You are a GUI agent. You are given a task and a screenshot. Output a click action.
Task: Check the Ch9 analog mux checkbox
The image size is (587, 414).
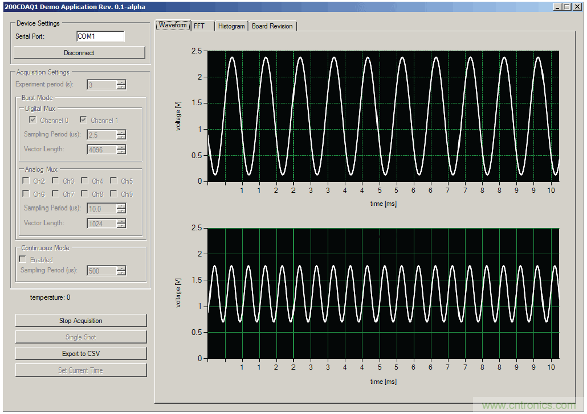click(114, 194)
